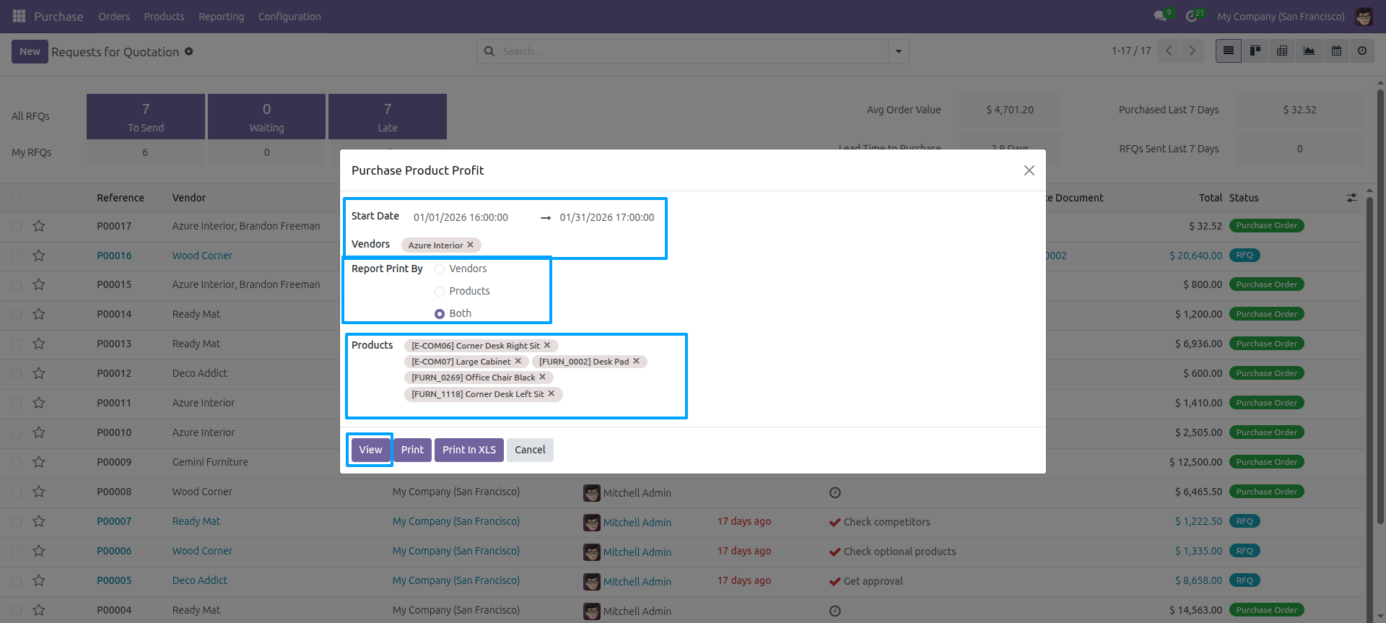Star the P00007 order

point(39,521)
